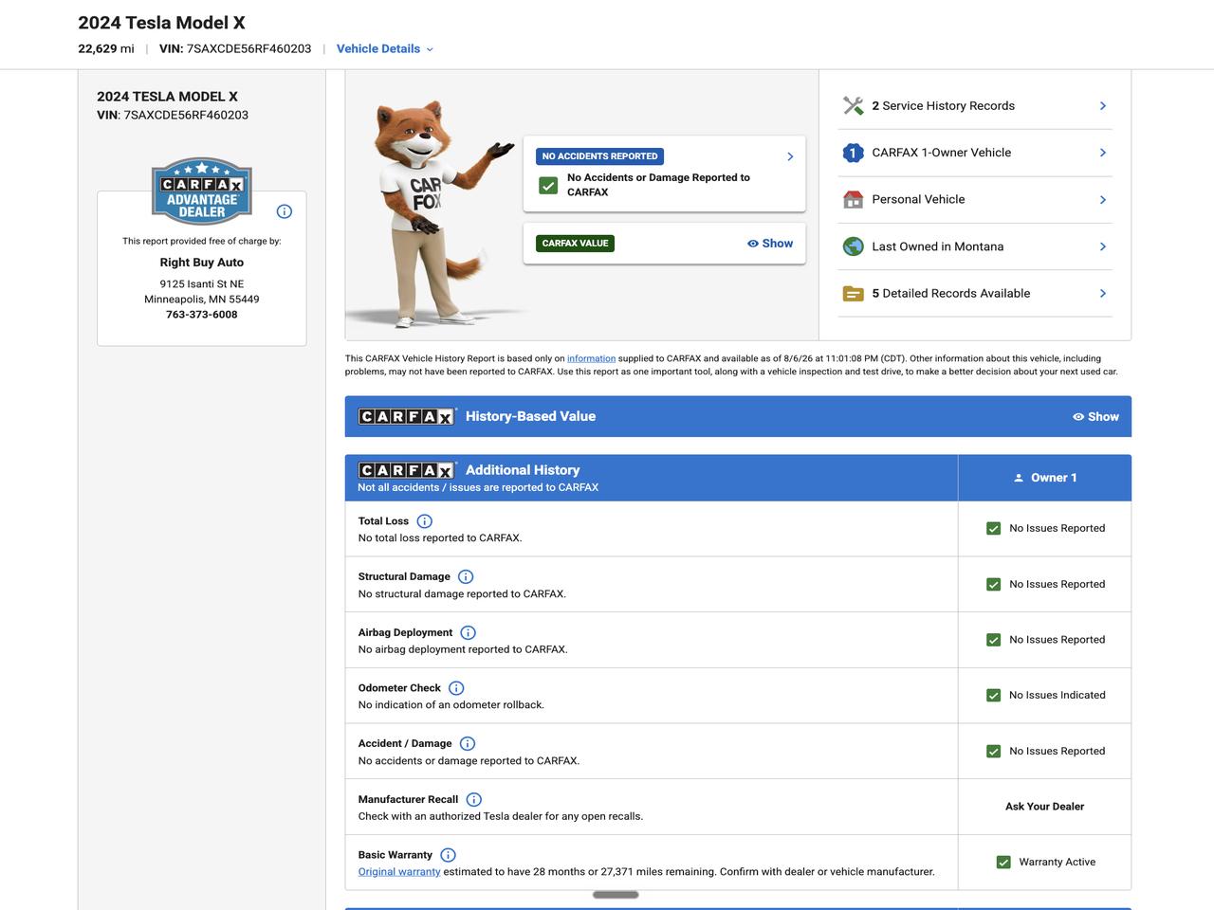Open the Basic Warranty info icon
This screenshot has height=910, width=1214.
point(449,855)
